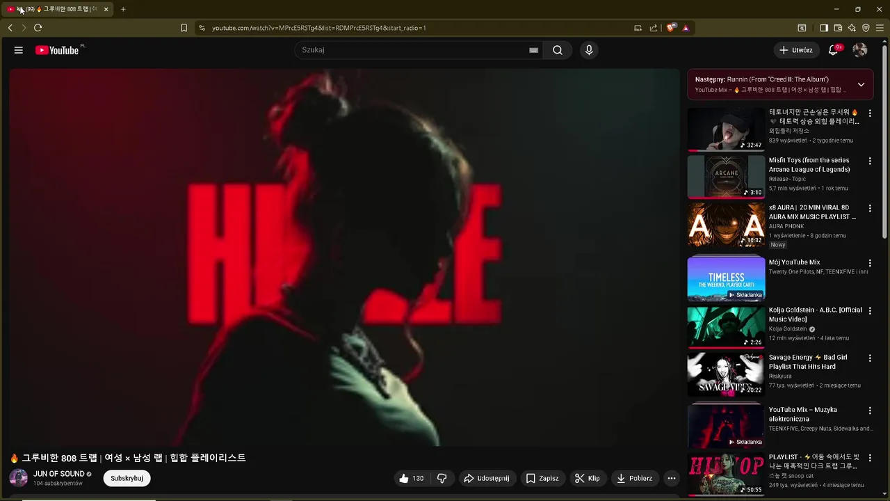Screen dimensions: 890x501
Task: Download the video with Pobierz button
Action: click(635, 478)
